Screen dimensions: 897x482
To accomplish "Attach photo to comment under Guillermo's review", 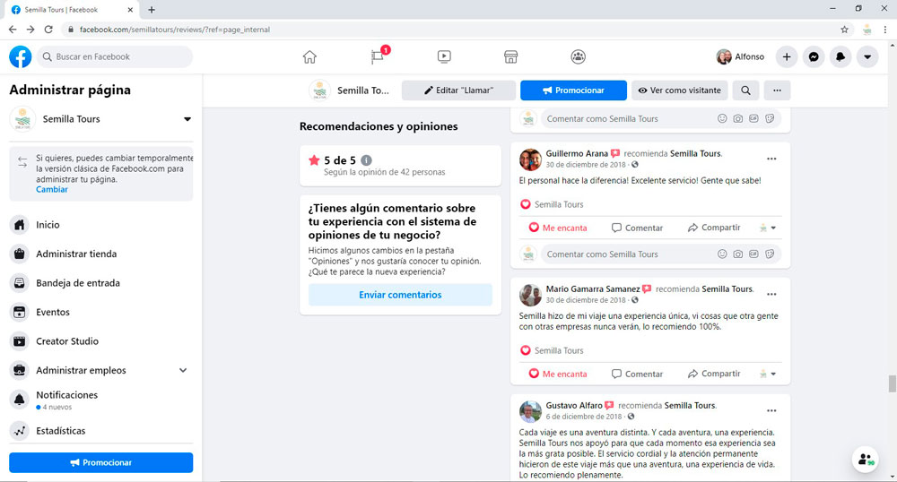I will coord(738,254).
